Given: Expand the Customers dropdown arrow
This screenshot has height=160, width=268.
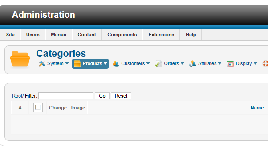Looking at the screenshot, I should coord(148,64).
